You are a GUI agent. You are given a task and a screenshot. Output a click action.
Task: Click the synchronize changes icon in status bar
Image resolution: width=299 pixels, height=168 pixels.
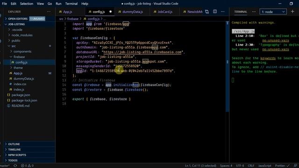tap(15, 166)
